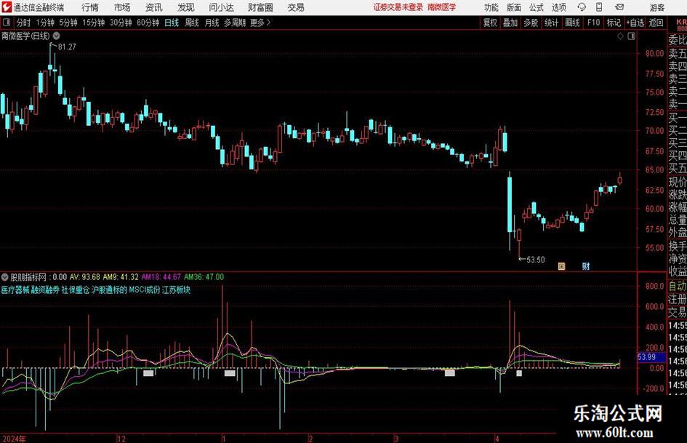The image size is (687, 443).
Task: Switch to the 月线 monthly tab
Action: tap(212, 23)
